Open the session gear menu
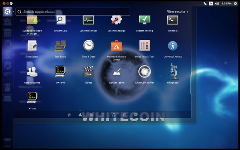The height and width of the screenshot is (150, 240). 235,4
